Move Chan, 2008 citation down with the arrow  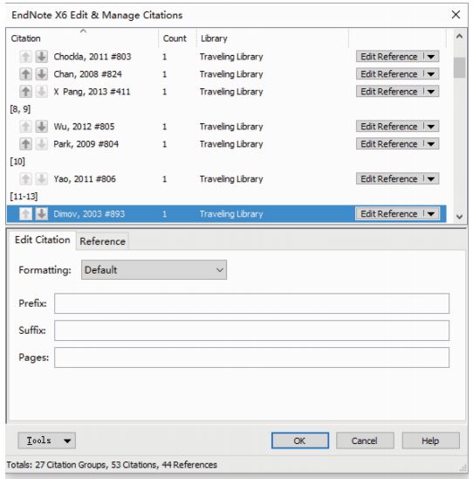pyautogui.click(x=42, y=74)
